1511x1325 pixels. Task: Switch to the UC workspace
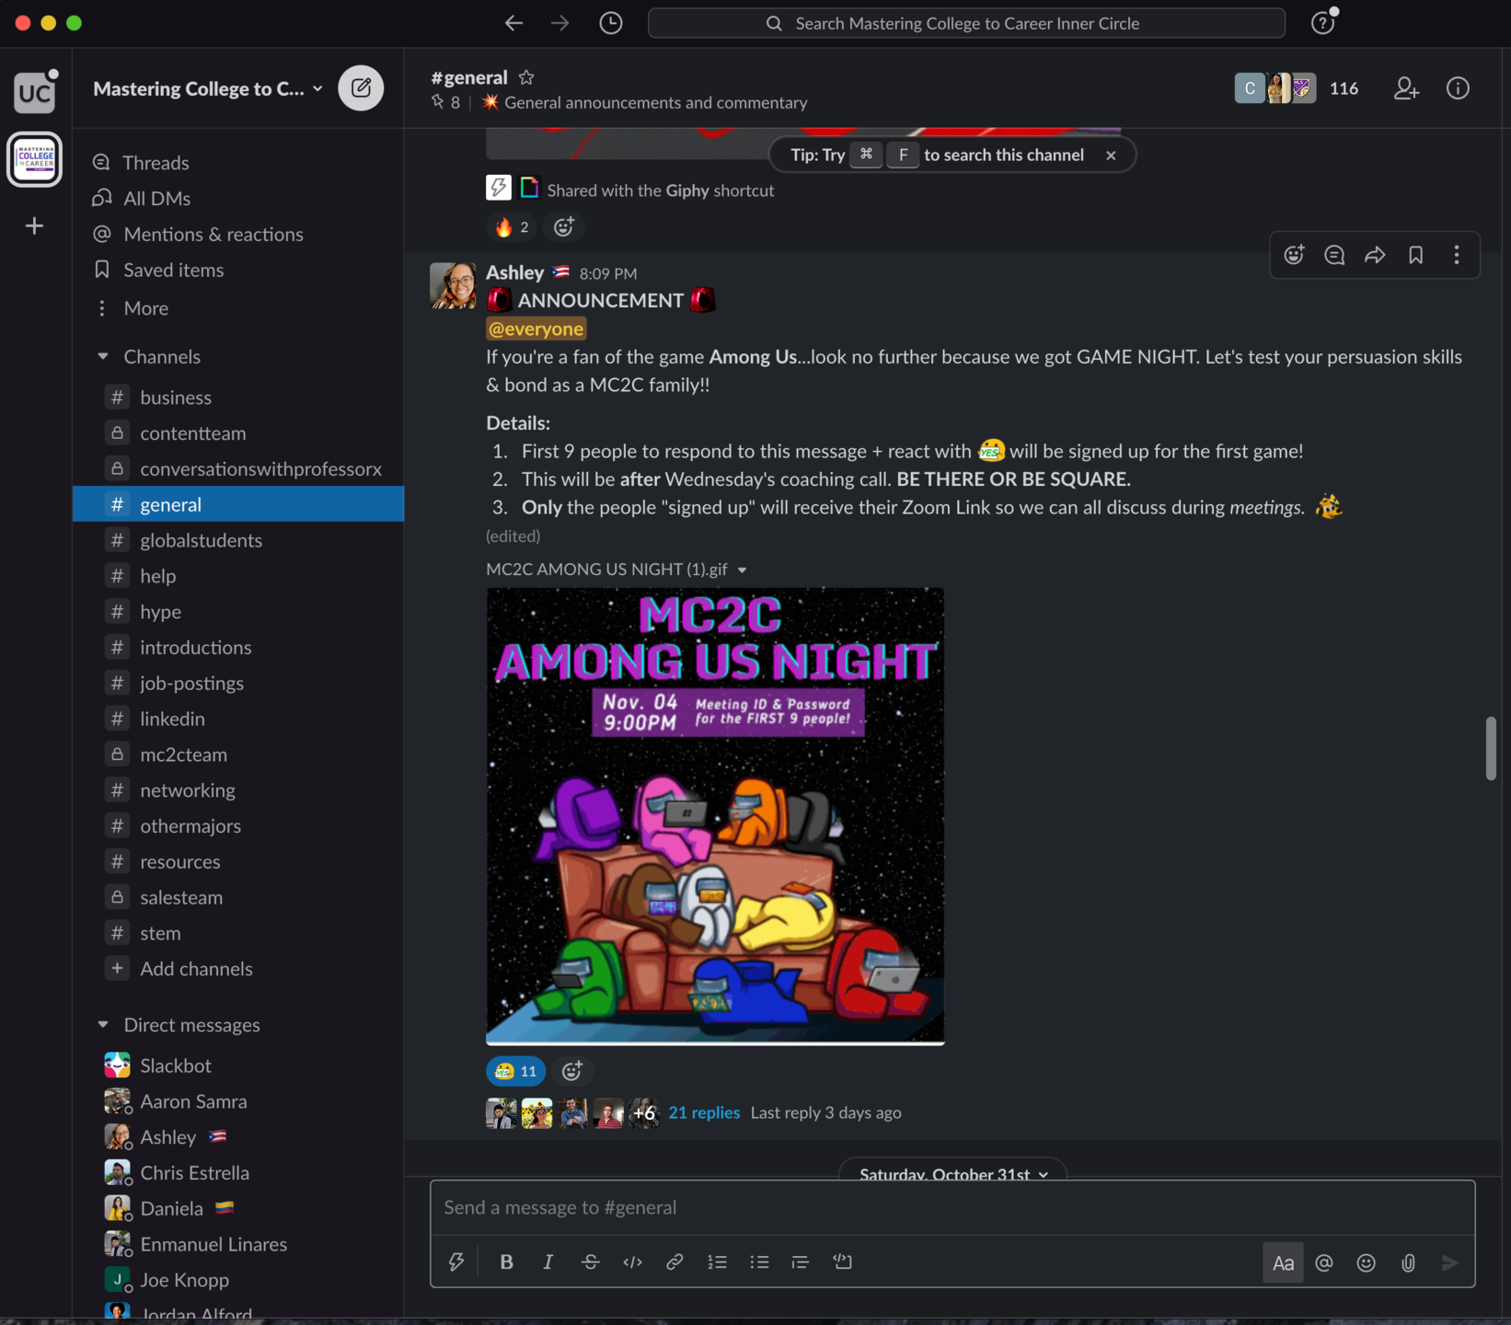point(35,92)
